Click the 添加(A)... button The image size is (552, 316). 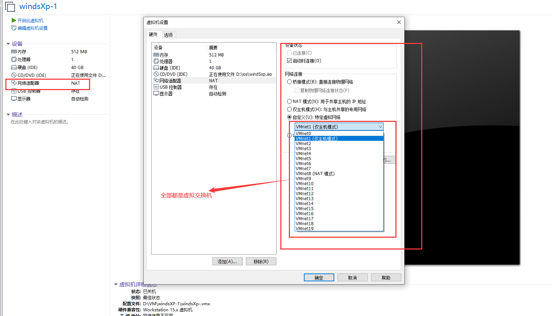coord(227,261)
